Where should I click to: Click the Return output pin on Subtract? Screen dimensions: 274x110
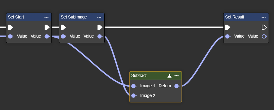[177, 86]
